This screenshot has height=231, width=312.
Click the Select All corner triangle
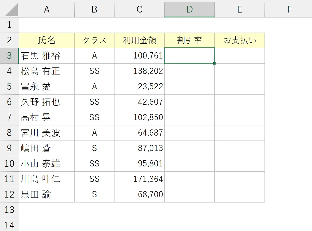pos(12,10)
